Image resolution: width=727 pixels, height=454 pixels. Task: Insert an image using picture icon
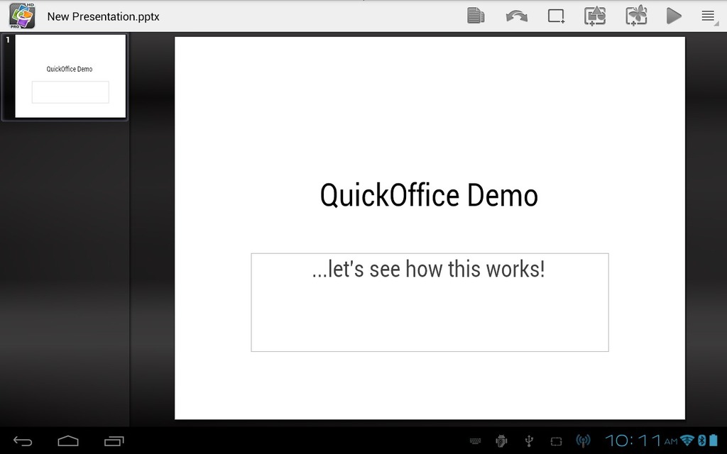(636, 16)
